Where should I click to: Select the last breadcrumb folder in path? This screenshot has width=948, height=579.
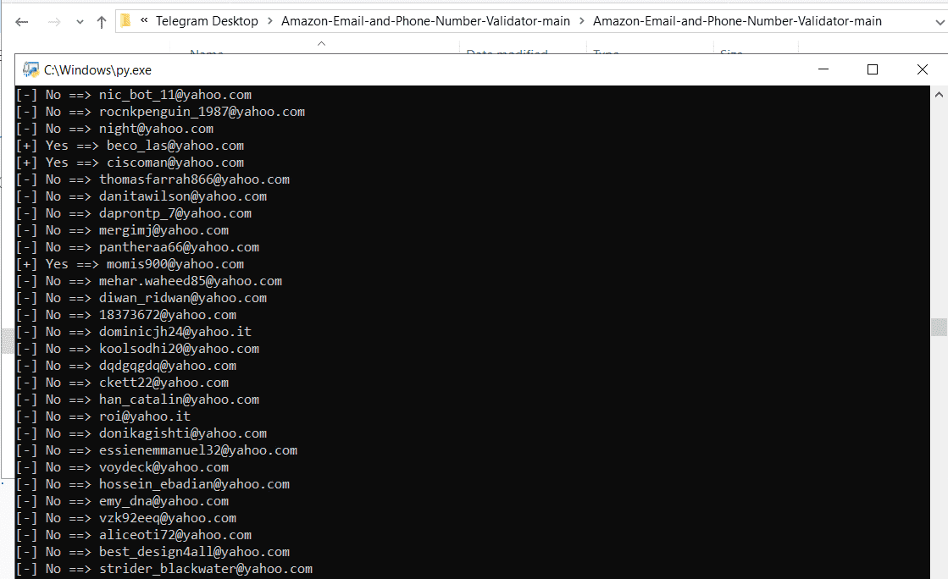click(737, 21)
